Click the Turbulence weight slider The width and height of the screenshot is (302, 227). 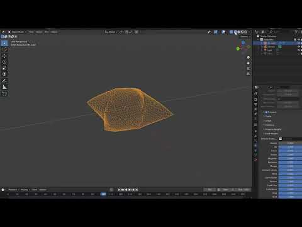click(290, 189)
